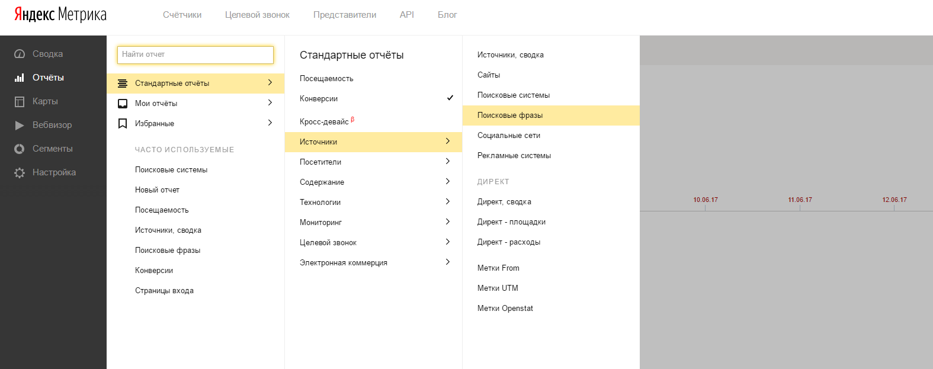The height and width of the screenshot is (369, 933).
Task: Click the Найти отчет search field
Action: click(x=195, y=54)
